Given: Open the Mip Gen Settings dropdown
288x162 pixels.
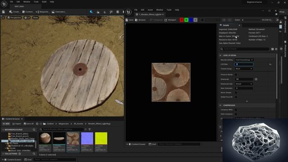Looking at the screenshot, I should [x=244, y=60].
